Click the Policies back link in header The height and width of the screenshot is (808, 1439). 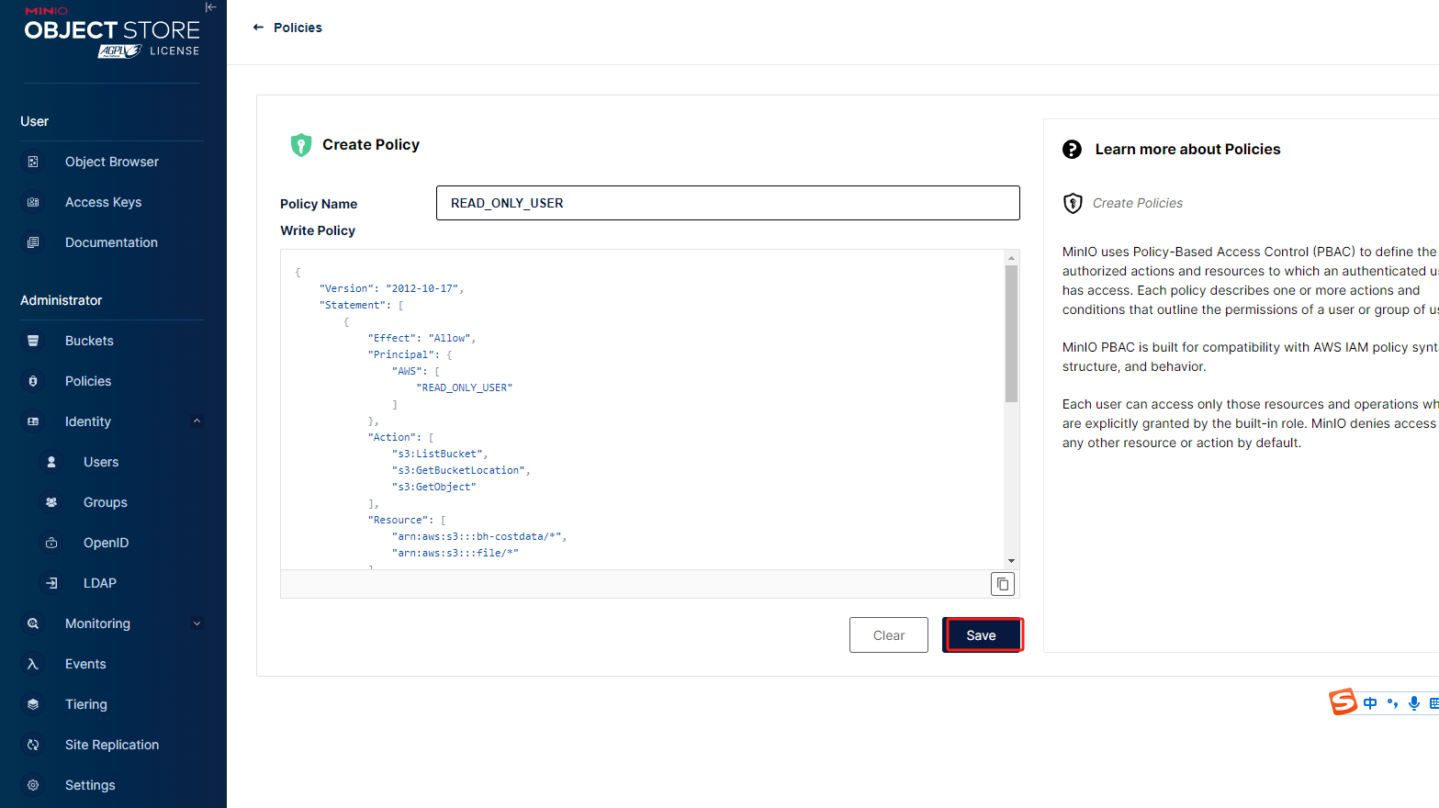click(298, 28)
